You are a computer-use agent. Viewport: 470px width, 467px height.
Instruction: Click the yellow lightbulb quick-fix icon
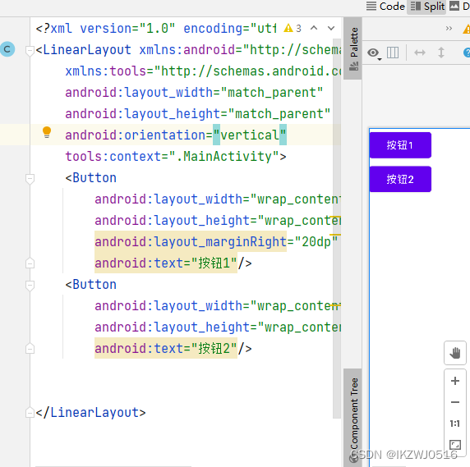click(x=47, y=132)
